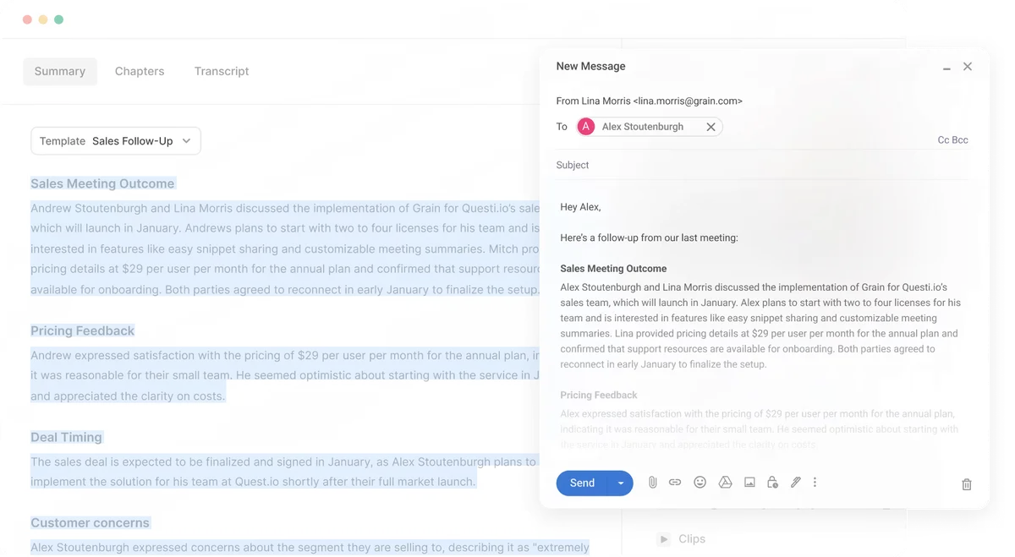Image resolution: width=1015 pixels, height=557 pixels.
Task: Discard the draft with the trash icon
Action: pyautogui.click(x=966, y=483)
